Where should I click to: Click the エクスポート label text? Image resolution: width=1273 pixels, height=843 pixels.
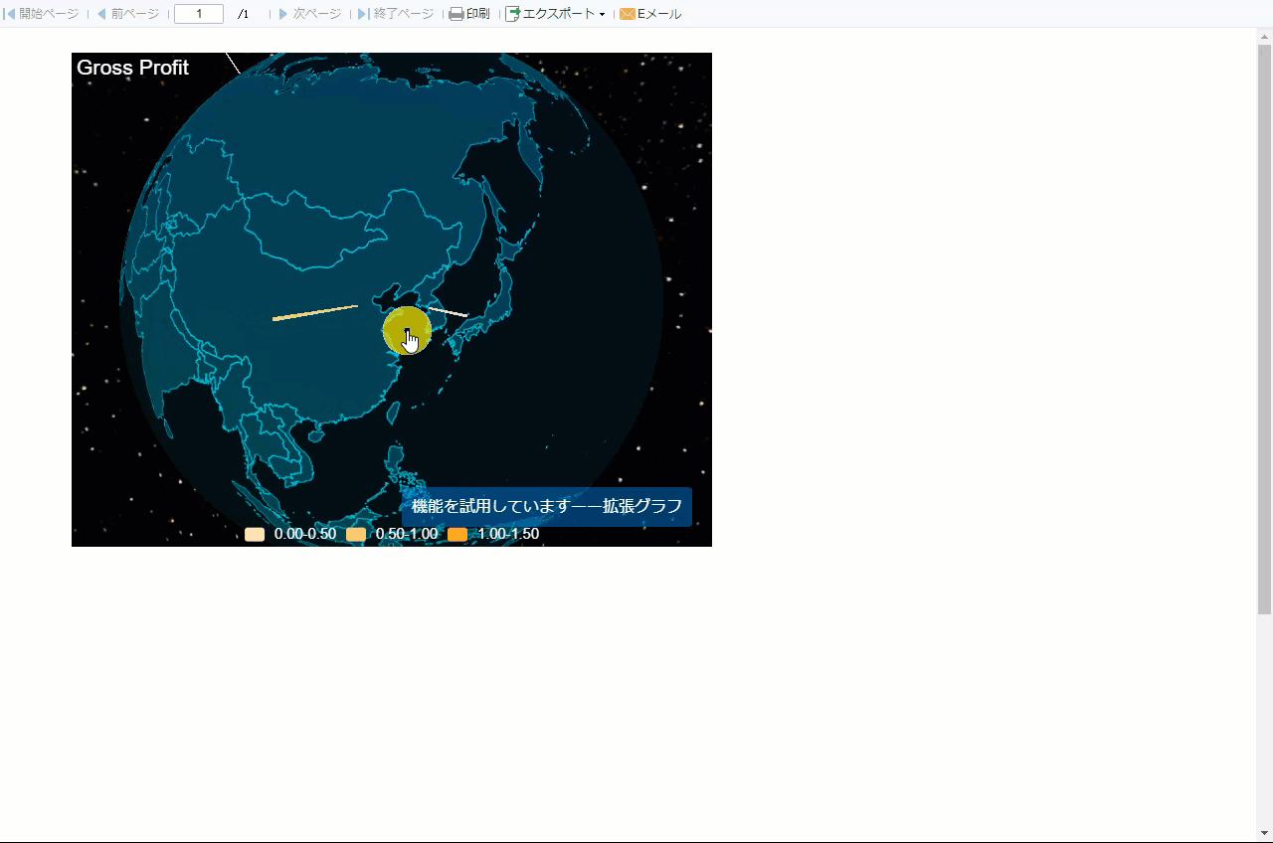click(x=559, y=14)
